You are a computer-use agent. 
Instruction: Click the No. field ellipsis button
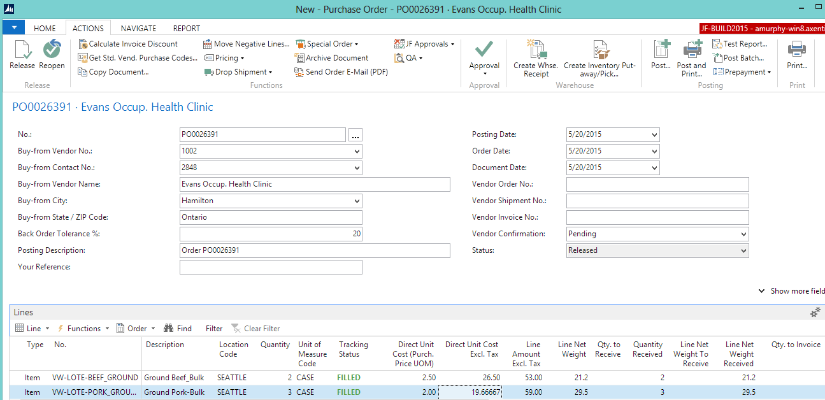click(355, 135)
